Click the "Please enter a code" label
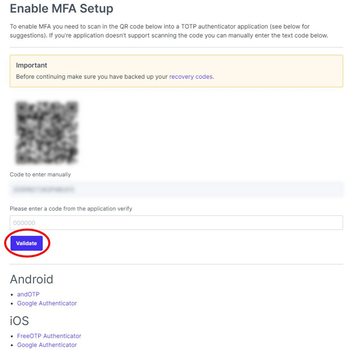Viewport: 350px width, 351px height. (71, 208)
